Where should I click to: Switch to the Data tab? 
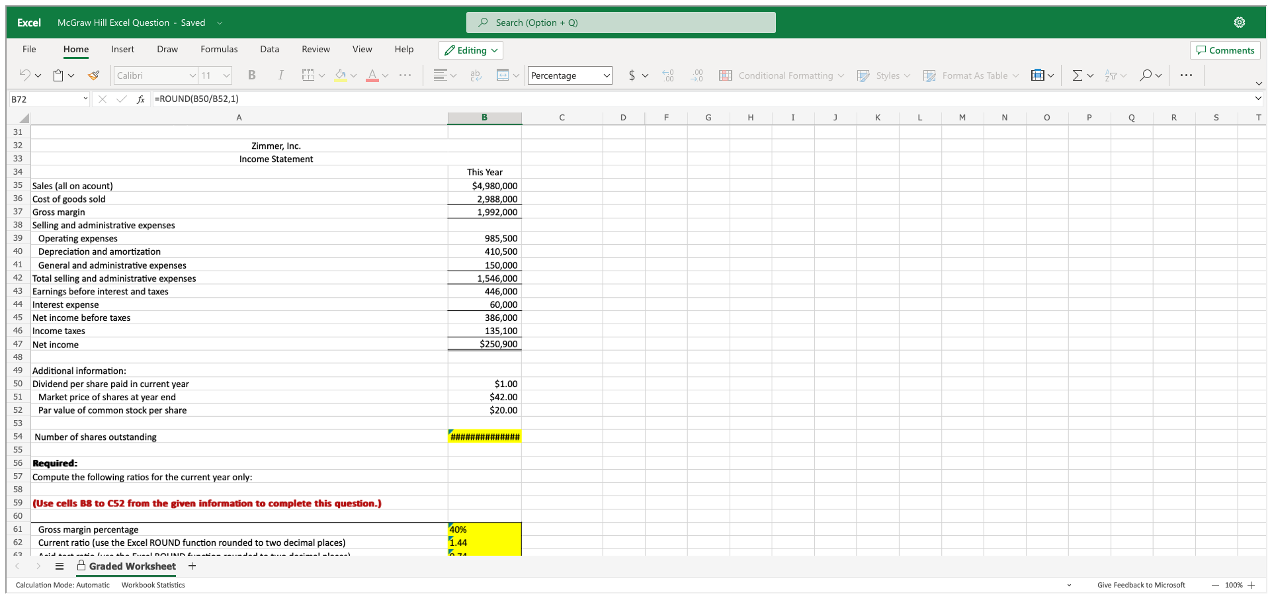pyautogui.click(x=269, y=49)
